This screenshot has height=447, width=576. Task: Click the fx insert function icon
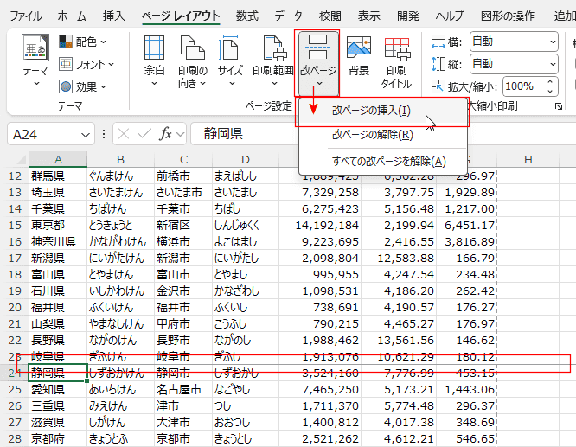pyautogui.click(x=166, y=133)
